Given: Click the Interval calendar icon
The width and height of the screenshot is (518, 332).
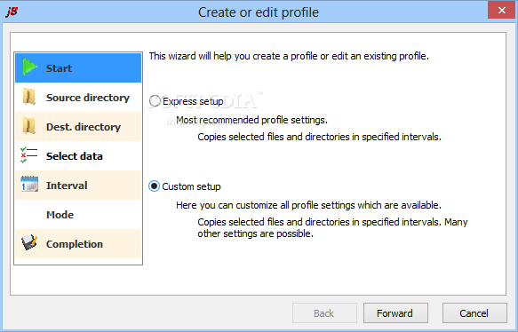Looking at the screenshot, I should coord(29,184).
